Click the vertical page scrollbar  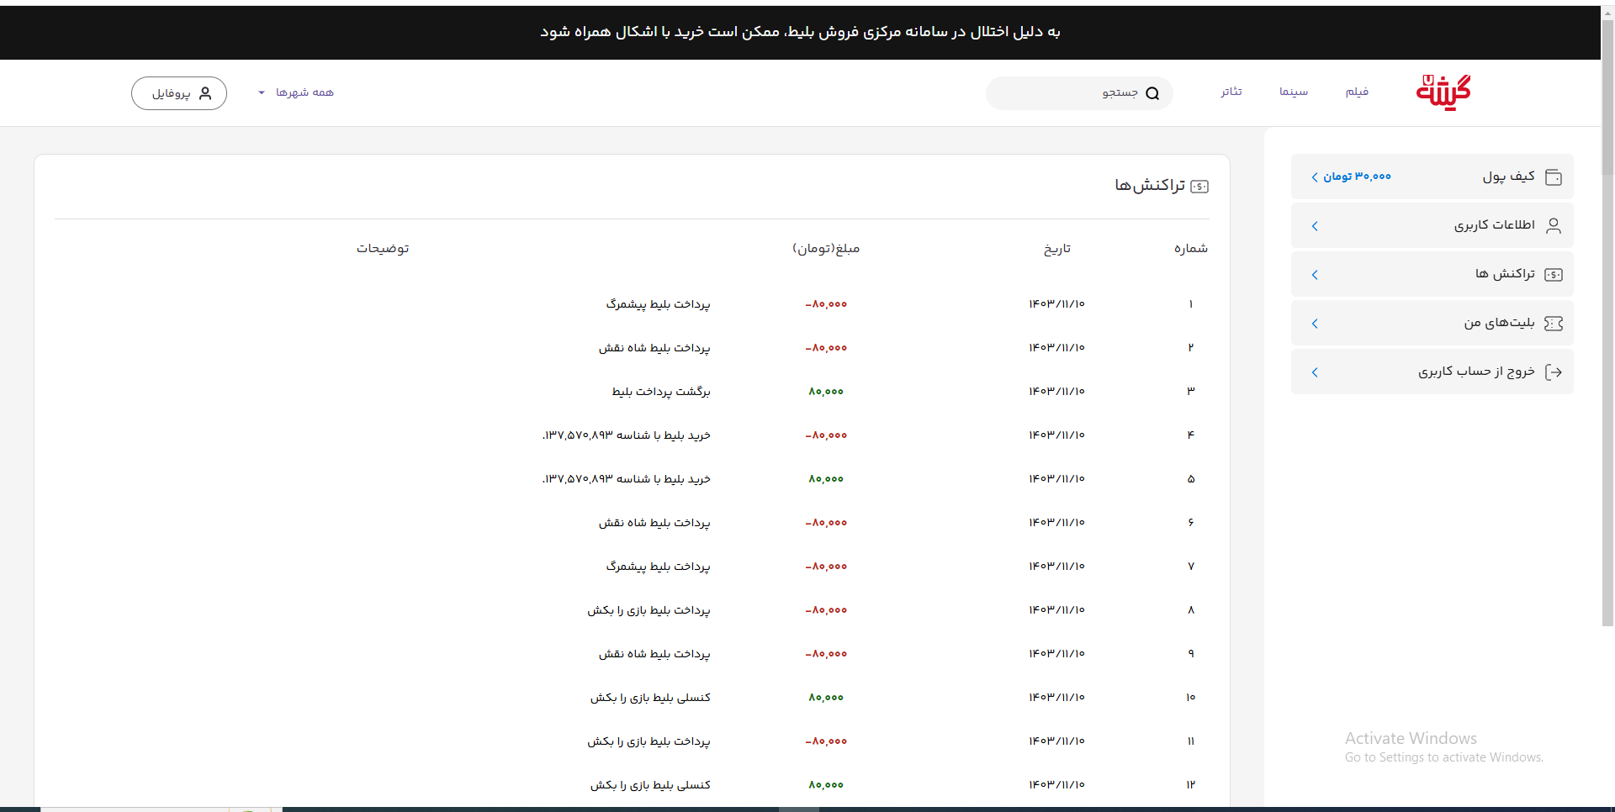[x=1607, y=336]
